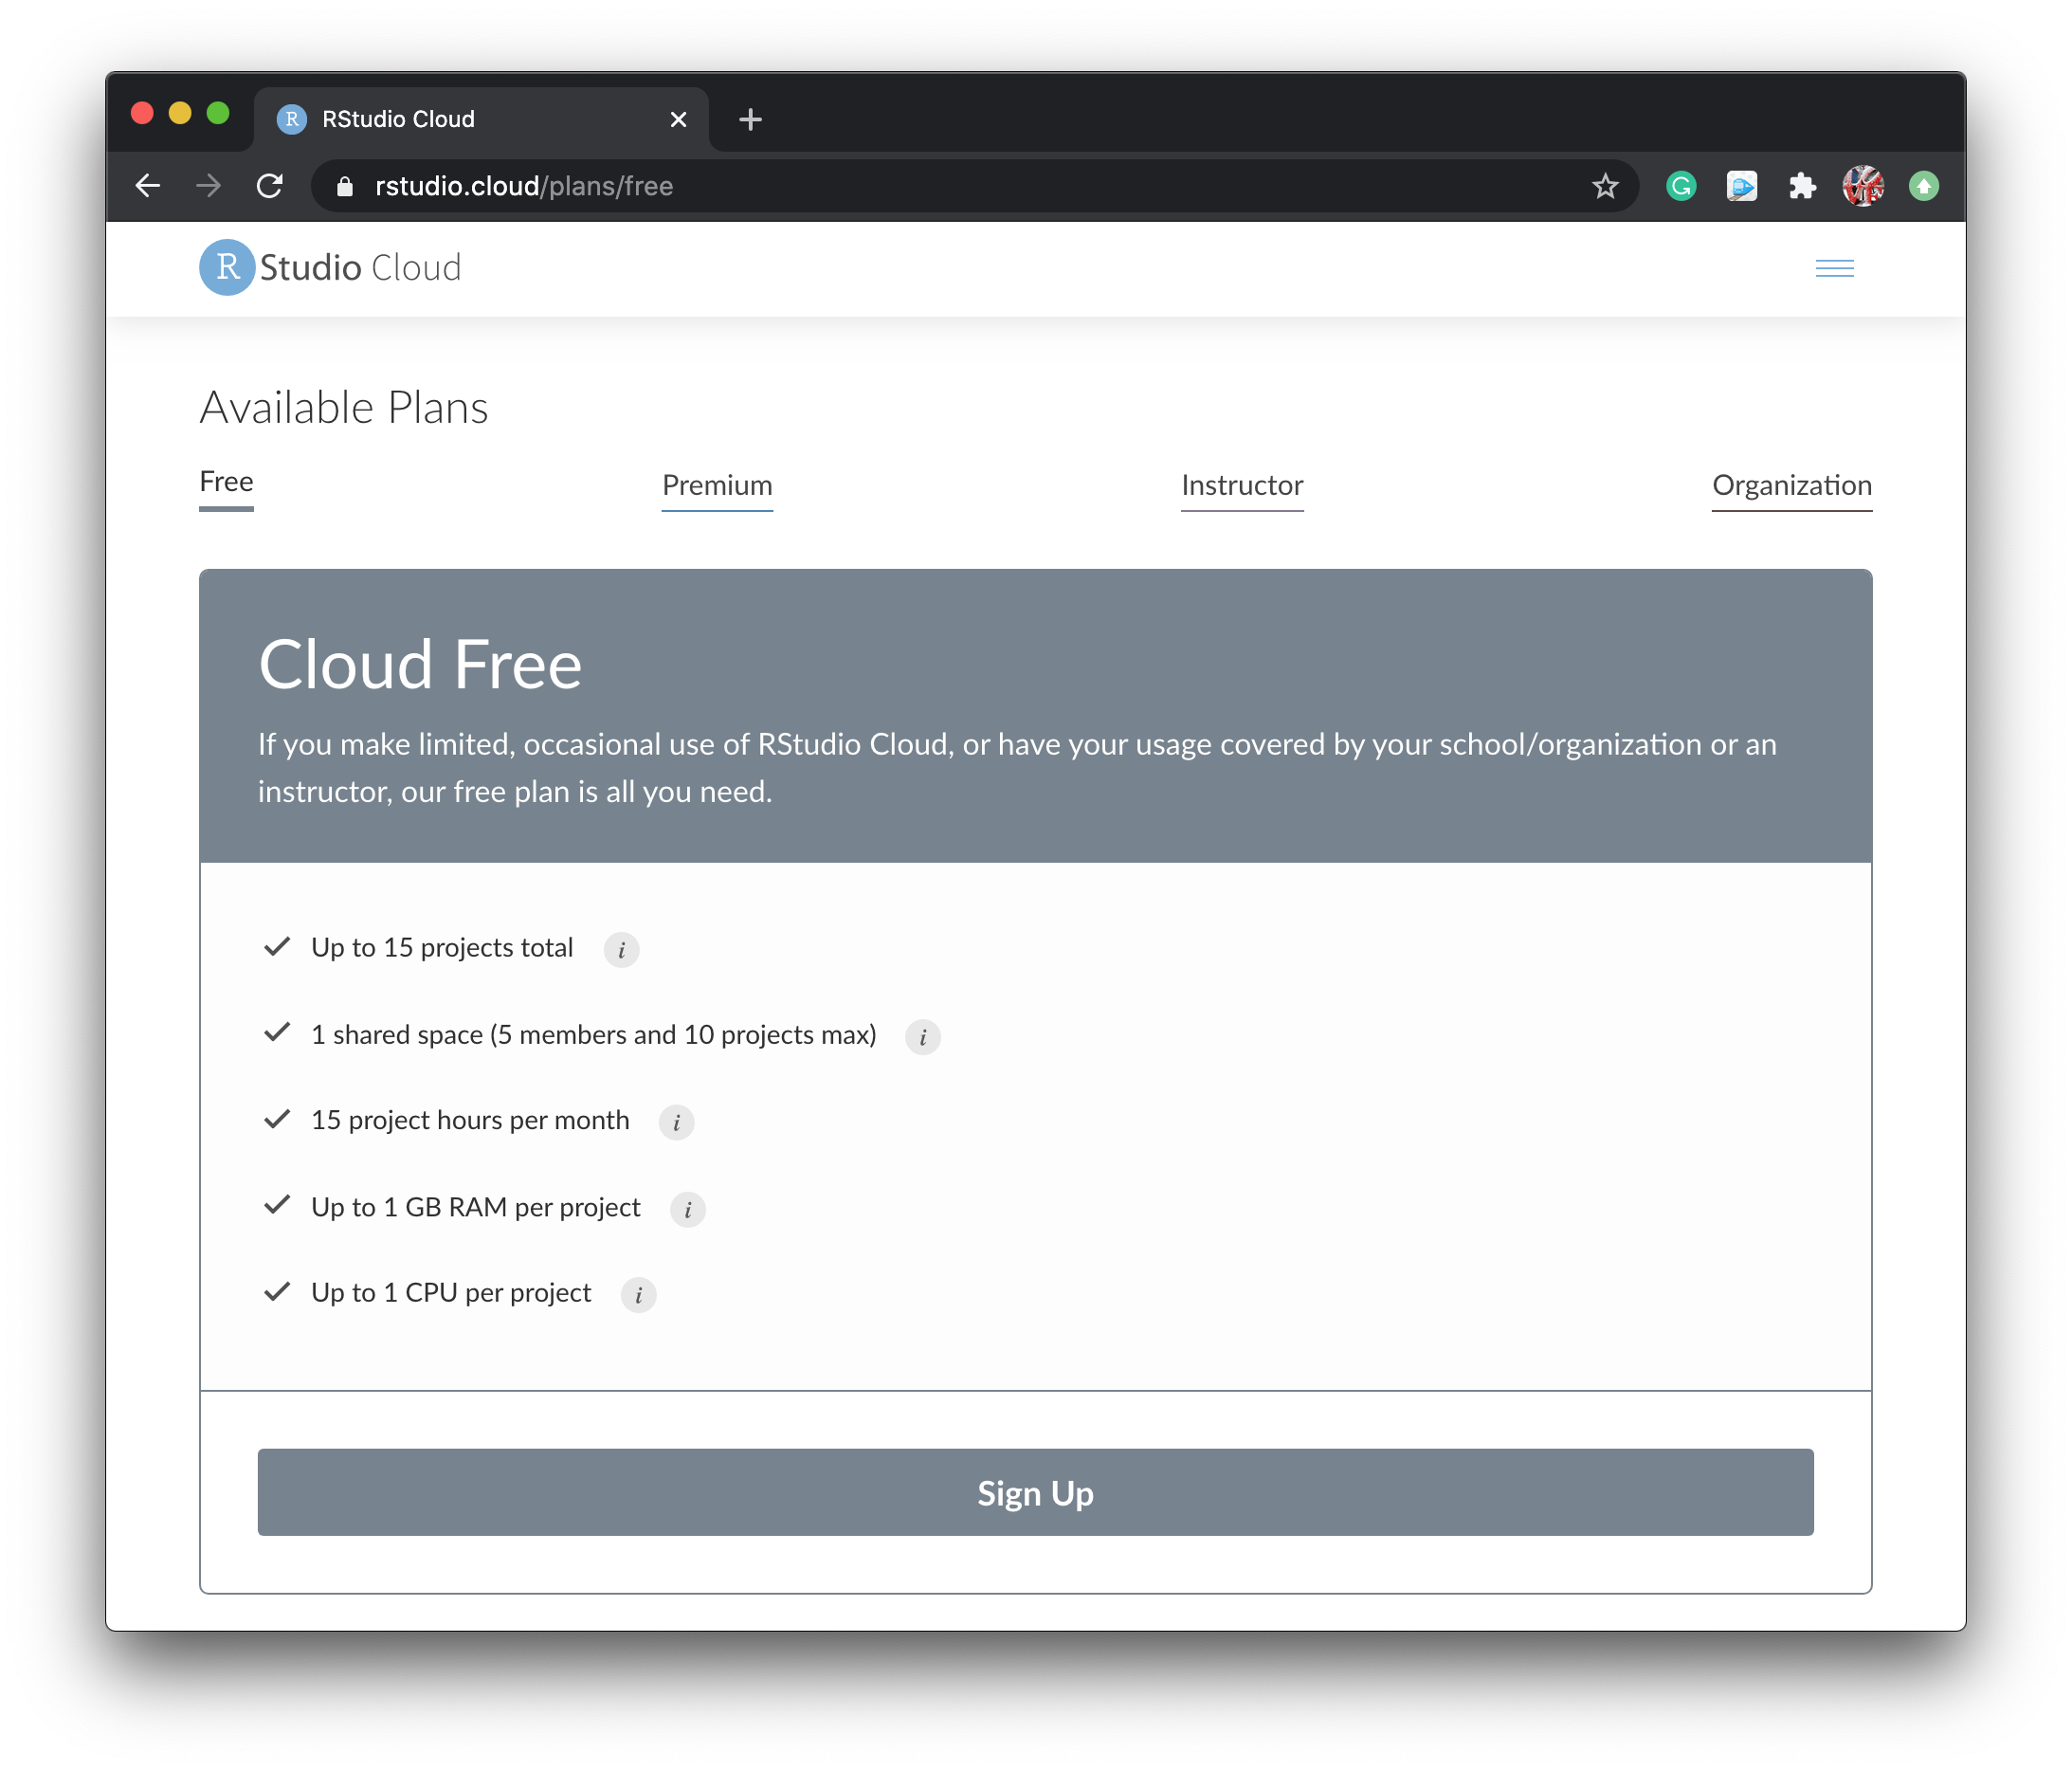This screenshot has width=2072, height=1771.
Task: Bookmark this page with the star icon
Action: [x=1605, y=186]
